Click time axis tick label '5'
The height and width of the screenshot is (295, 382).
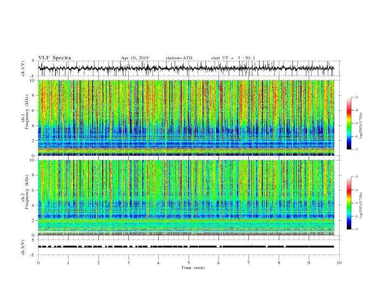point(189,263)
